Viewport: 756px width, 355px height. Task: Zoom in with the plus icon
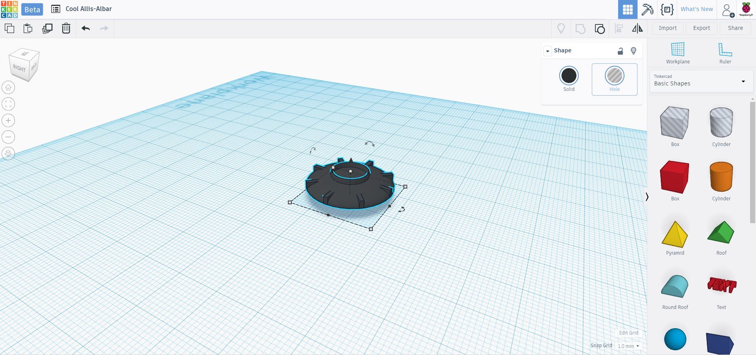[x=8, y=120]
